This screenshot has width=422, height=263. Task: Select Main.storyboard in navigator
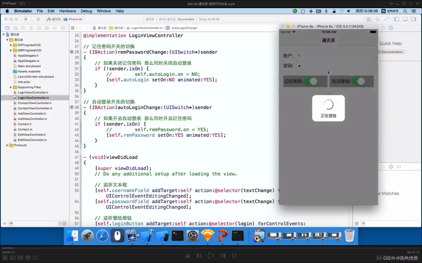coord(29,66)
